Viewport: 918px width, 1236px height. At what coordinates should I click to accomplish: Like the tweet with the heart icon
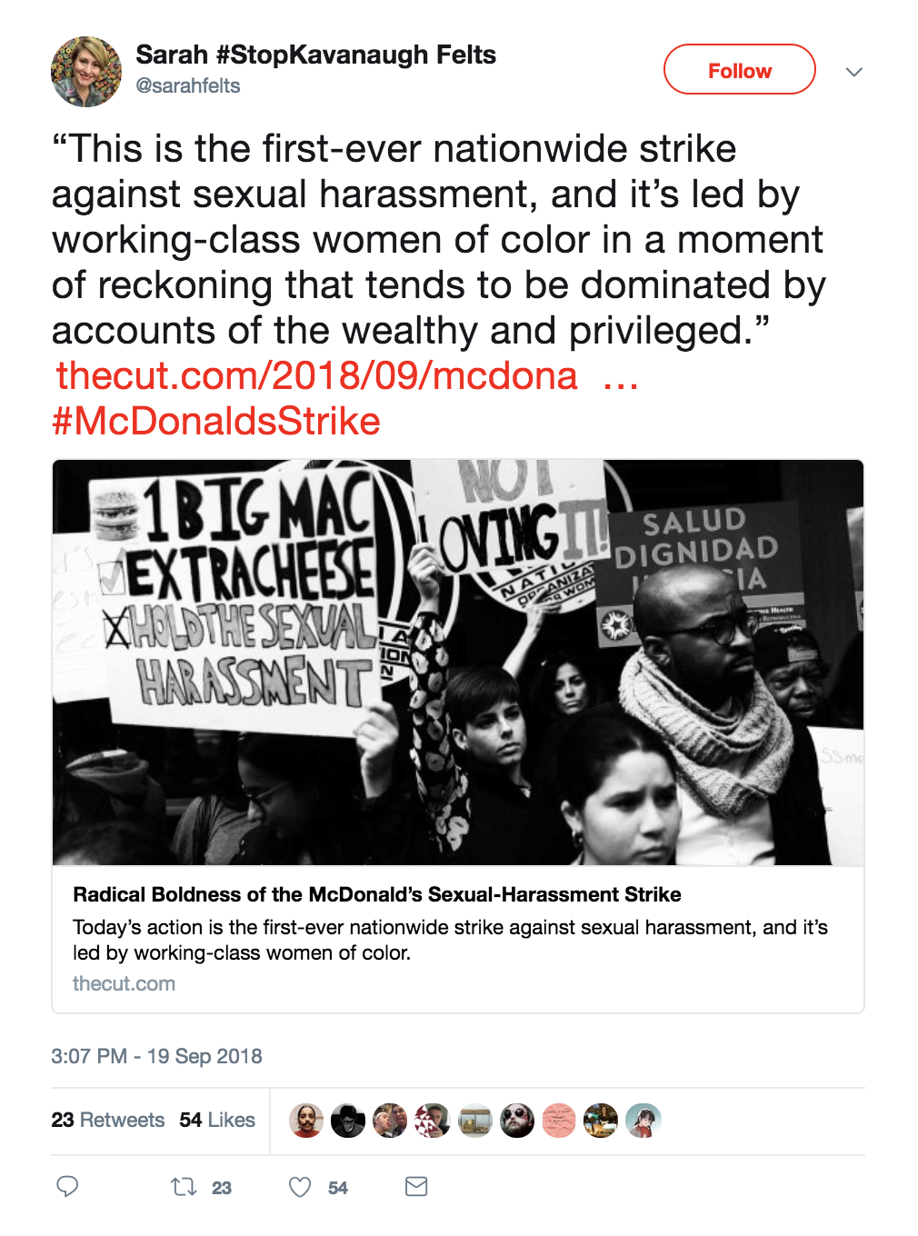pyautogui.click(x=300, y=1186)
